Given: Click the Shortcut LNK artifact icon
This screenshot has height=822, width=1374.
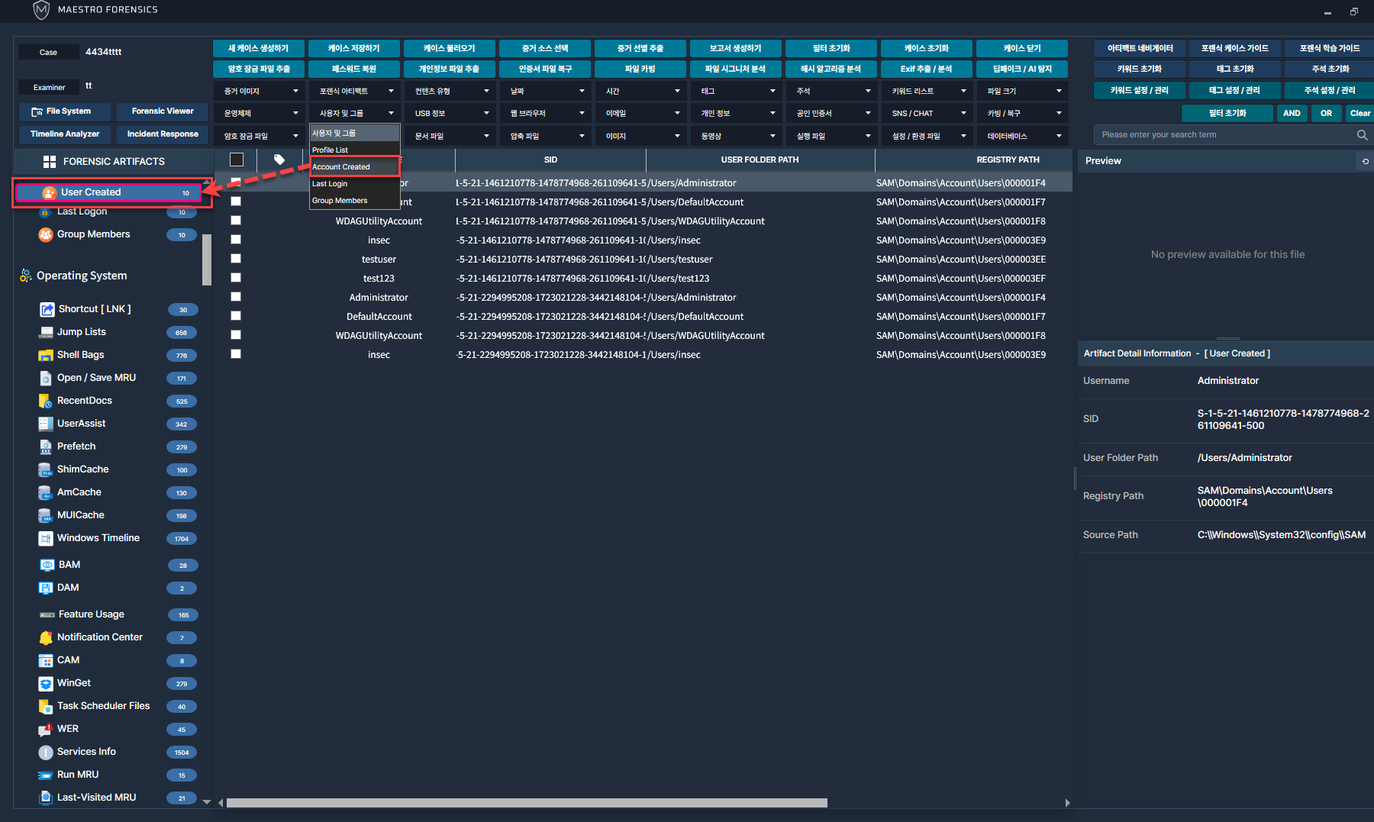Looking at the screenshot, I should [47, 309].
